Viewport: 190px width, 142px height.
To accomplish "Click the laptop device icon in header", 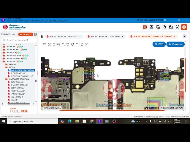I will click(151, 27).
